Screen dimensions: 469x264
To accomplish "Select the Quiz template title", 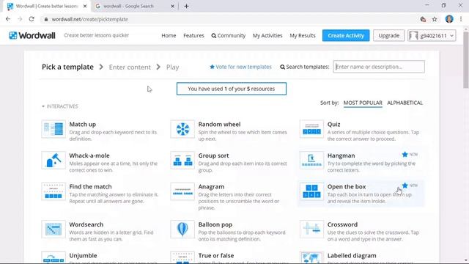I will click(x=334, y=124).
